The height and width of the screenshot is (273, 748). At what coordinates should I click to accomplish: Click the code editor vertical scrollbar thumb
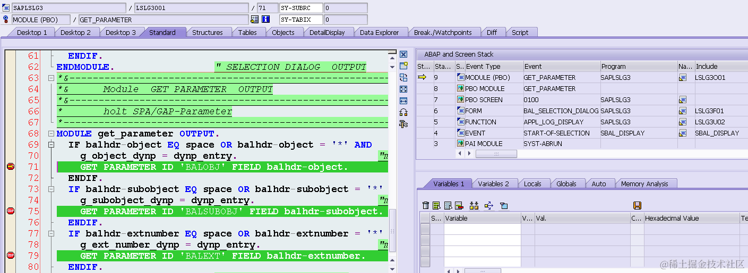pyautogui.click(x=392, y=230)
